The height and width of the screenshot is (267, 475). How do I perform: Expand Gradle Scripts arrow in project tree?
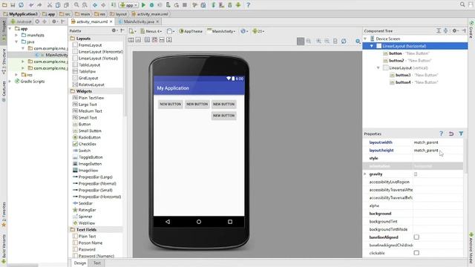(10, 81)
